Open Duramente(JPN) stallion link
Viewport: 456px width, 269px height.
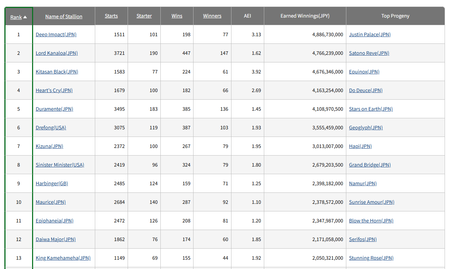[x=54, y=109]
